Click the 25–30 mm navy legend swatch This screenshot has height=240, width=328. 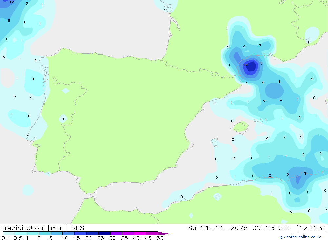[104, 233]
